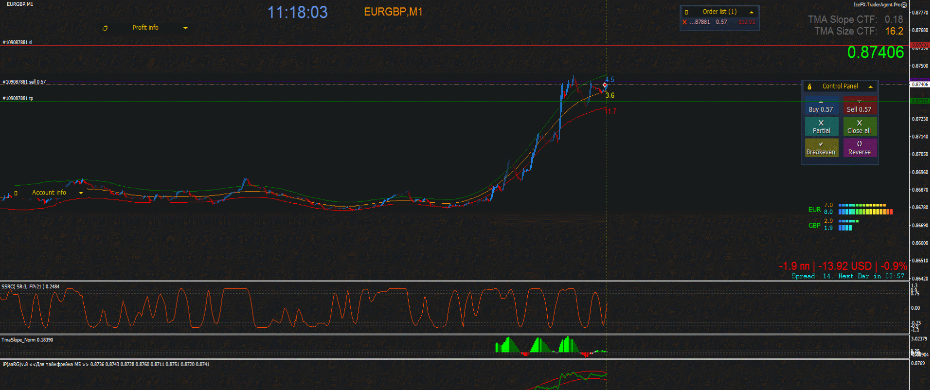Click the small EURGBP,M1 label at the top-left corner
Viewport: 933px width, 390px height.
[x=20, y=4]
